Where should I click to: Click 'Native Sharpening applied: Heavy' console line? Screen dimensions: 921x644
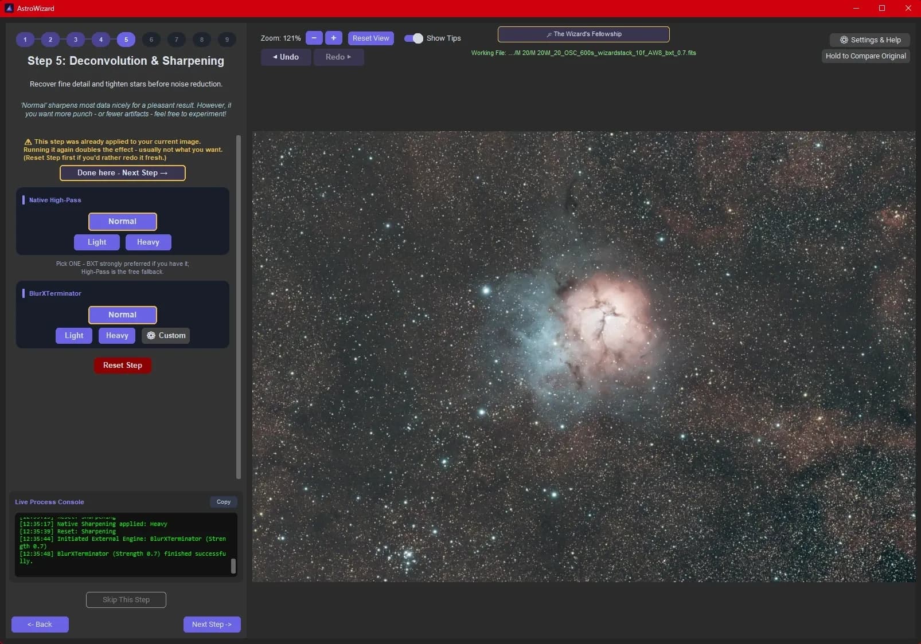click(93, 524)
